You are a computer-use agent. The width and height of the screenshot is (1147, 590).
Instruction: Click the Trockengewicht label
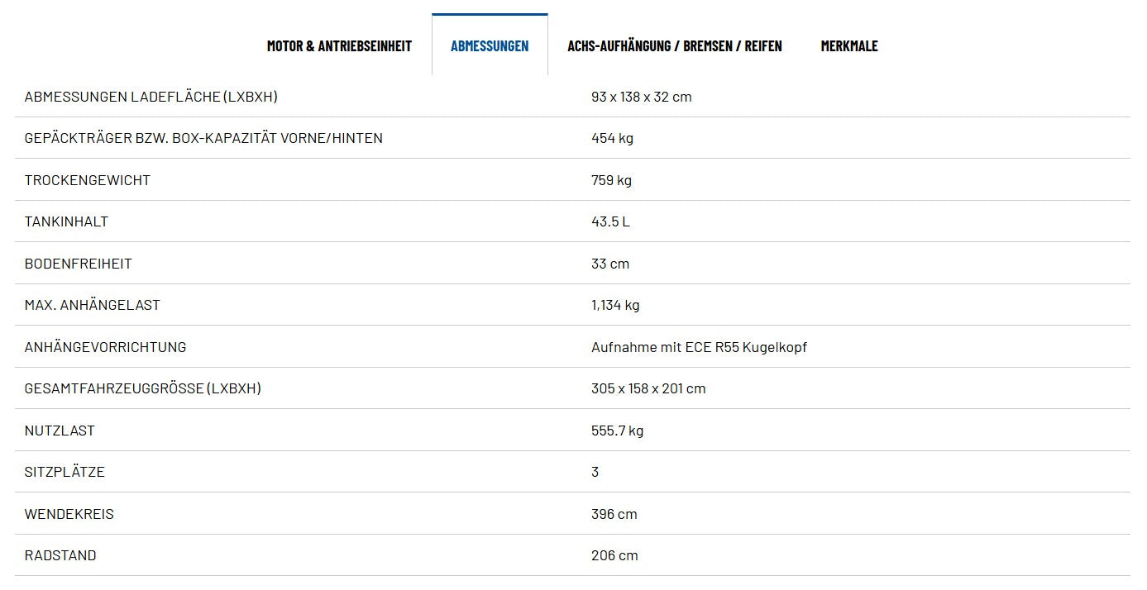[88, 180]
